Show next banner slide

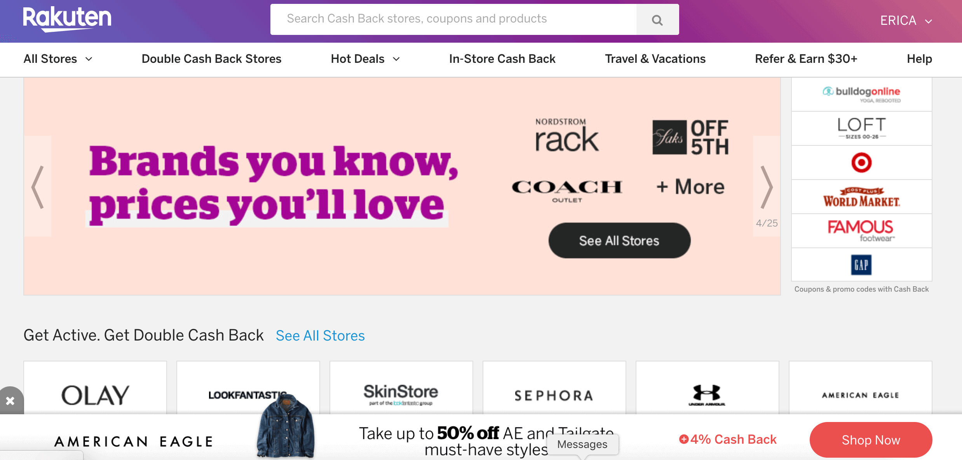(767, 187)
